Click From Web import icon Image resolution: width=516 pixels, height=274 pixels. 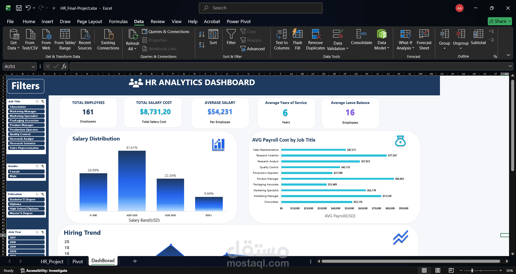(x=46, y=39)
